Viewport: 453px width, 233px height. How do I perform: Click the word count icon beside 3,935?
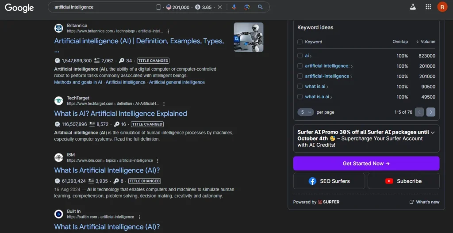(x=91, y=181)
